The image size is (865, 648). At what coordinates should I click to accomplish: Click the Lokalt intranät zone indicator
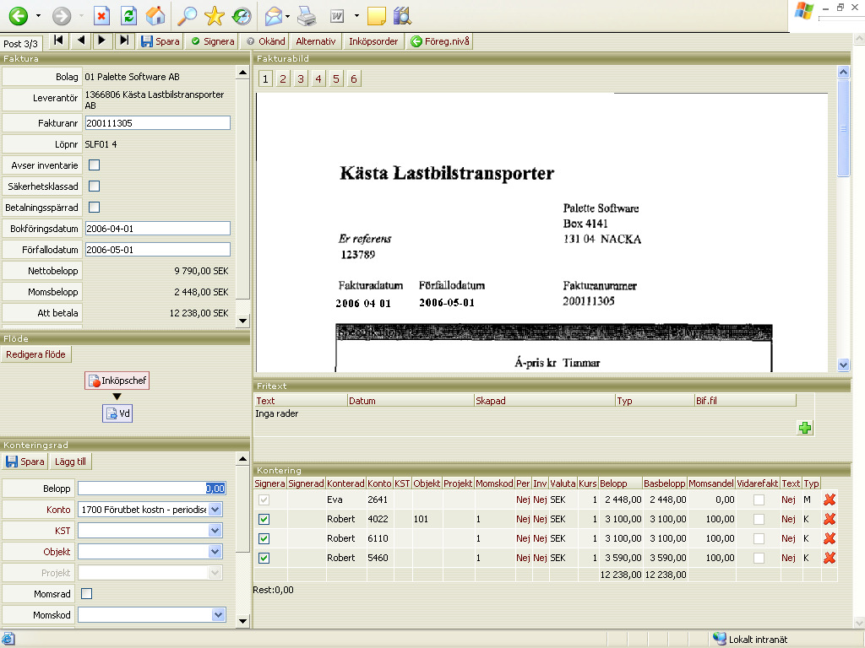click(x=750, y=640)
